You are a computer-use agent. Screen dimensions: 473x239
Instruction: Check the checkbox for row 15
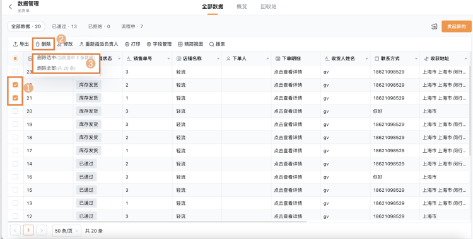coord(15,190)
